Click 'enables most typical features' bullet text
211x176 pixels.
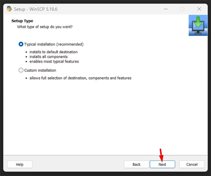54,61
